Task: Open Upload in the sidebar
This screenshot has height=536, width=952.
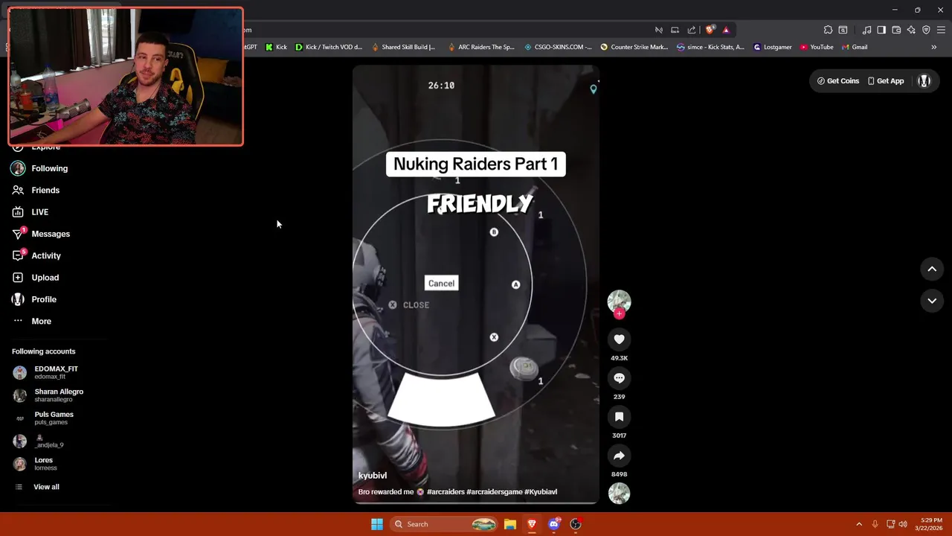Action: (x=45, y=278)
